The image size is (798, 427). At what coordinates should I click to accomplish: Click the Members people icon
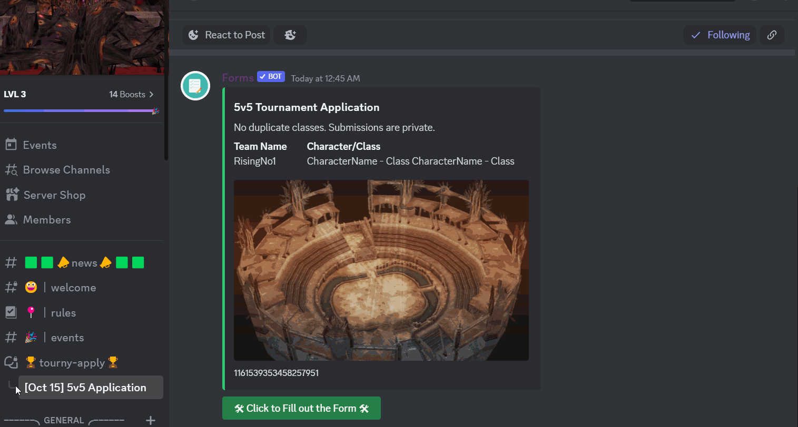click(11, 220)
